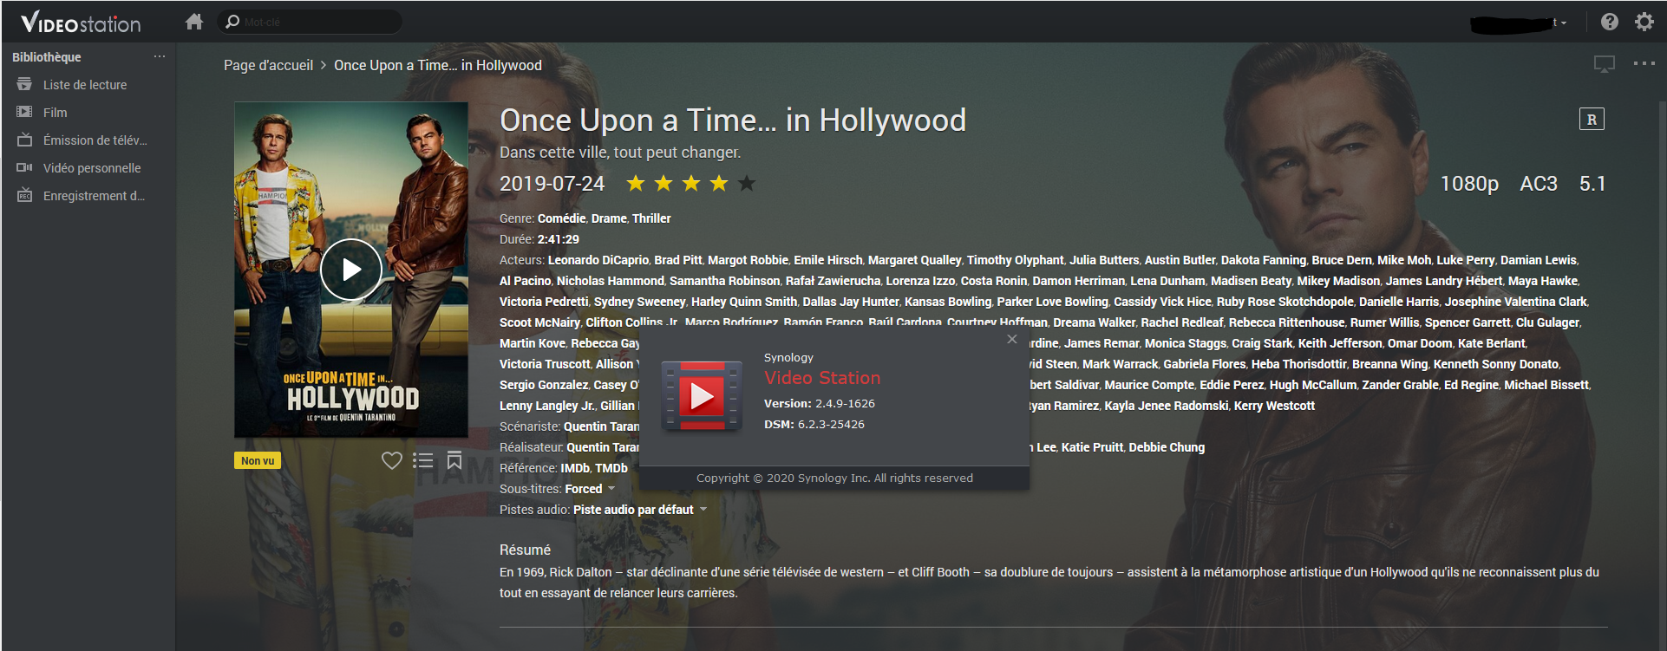Click the Résumé heading
The width and height of the screenshot is (1667, 651).
(x=525, y=550)
